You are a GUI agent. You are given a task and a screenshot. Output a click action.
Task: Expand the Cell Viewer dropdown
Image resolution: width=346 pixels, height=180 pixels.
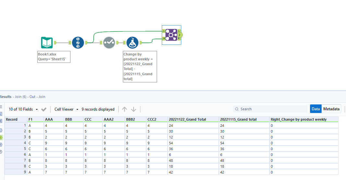coord(66,109)
